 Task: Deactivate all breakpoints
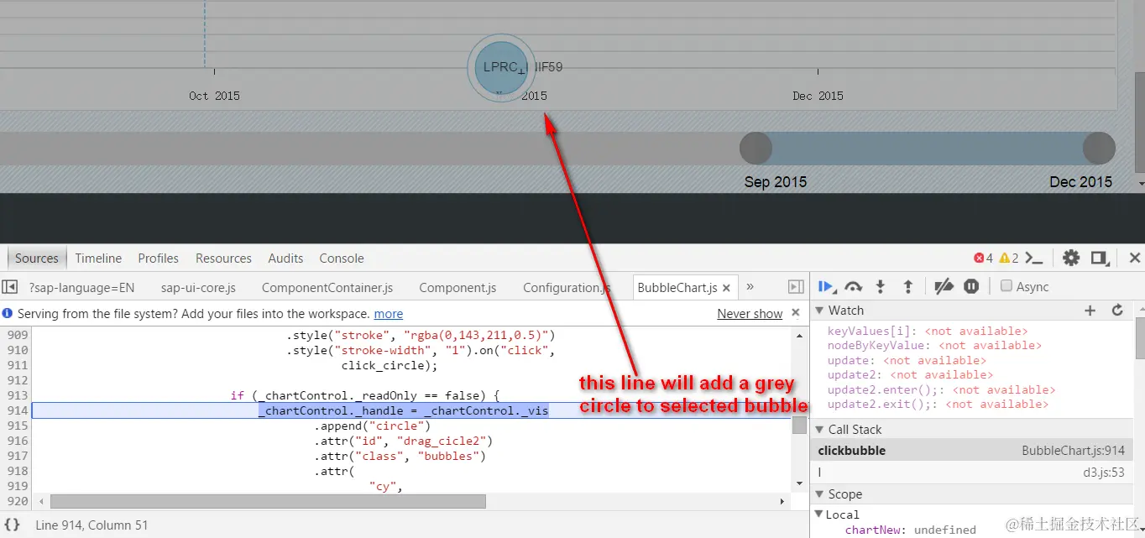(944, 287)
